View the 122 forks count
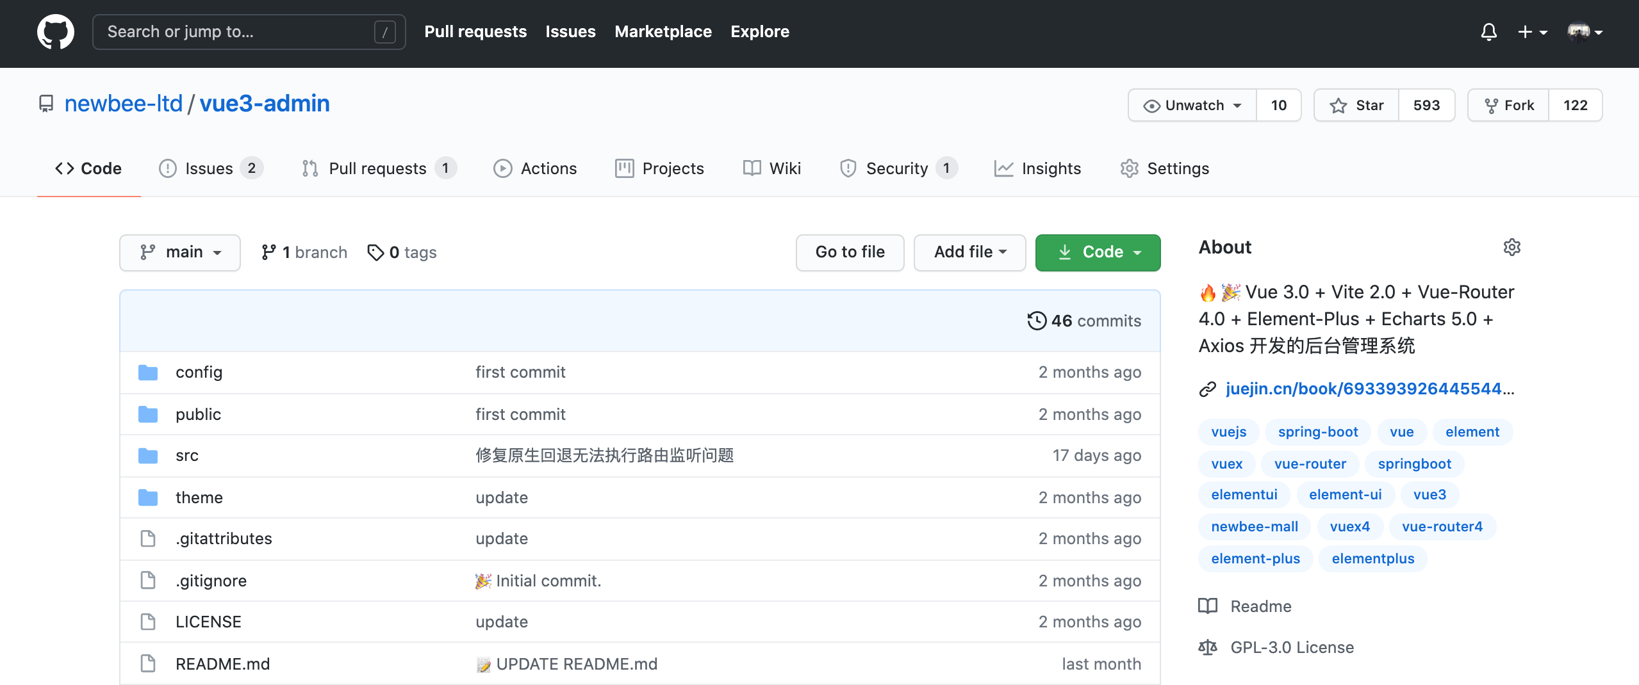This screenshot has width=1639, height=685. pyautogui.click(x=1576, y=105)
